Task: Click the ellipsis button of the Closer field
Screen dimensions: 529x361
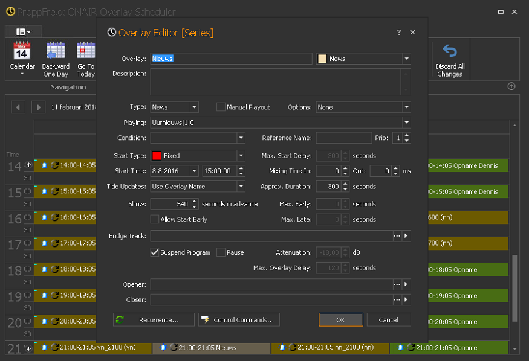Action: [397, 299]
